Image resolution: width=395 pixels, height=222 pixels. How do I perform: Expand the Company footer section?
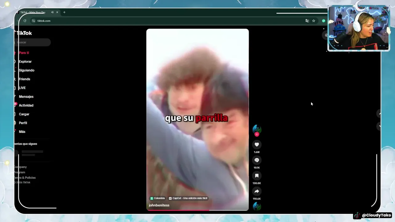pos(20,167)
